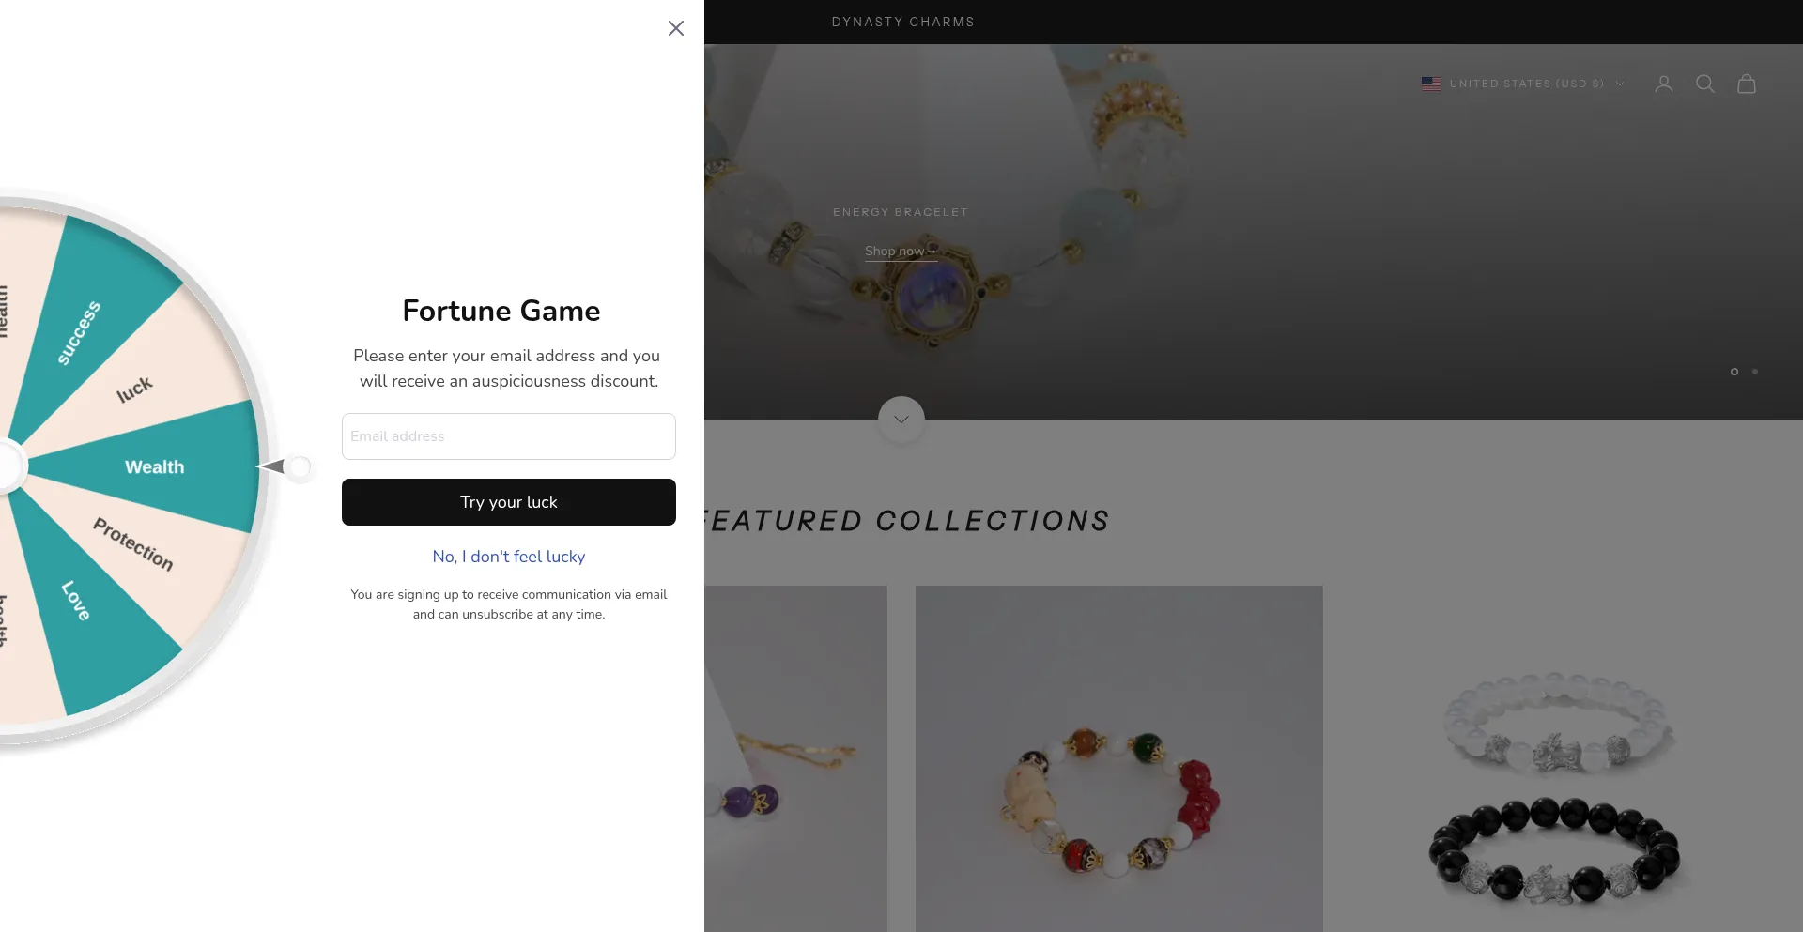
Task: Click the Dynasty Charms store logo
Action: tap(902, 22)
